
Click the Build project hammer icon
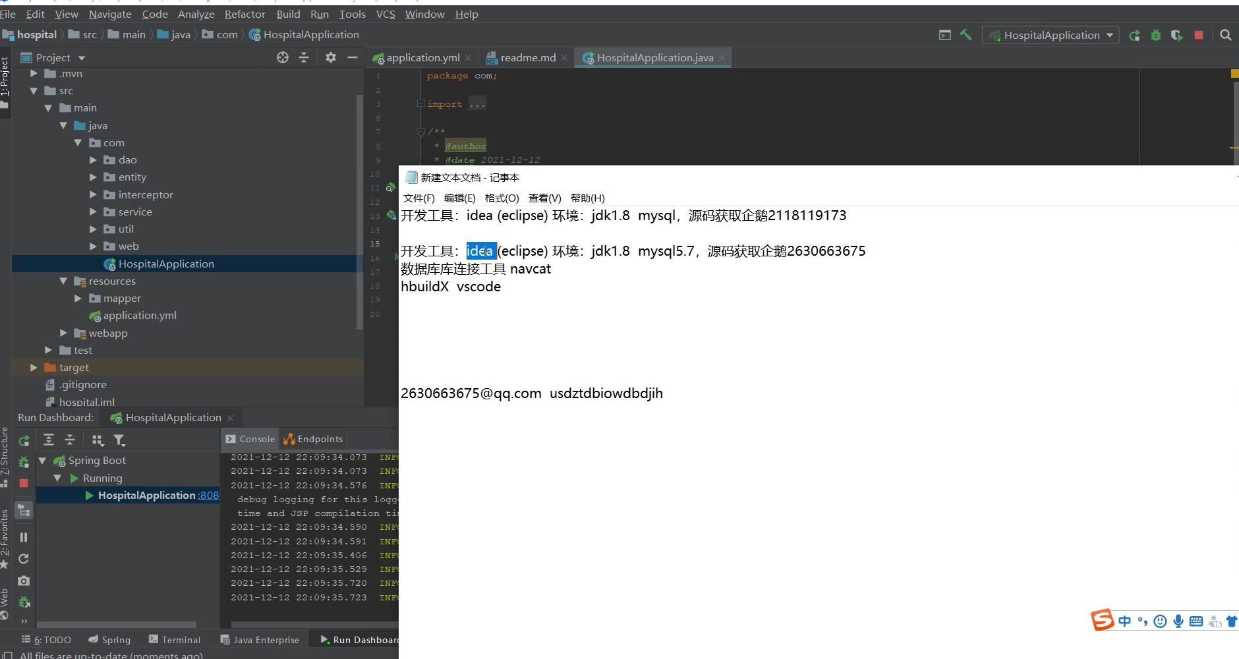965,35
